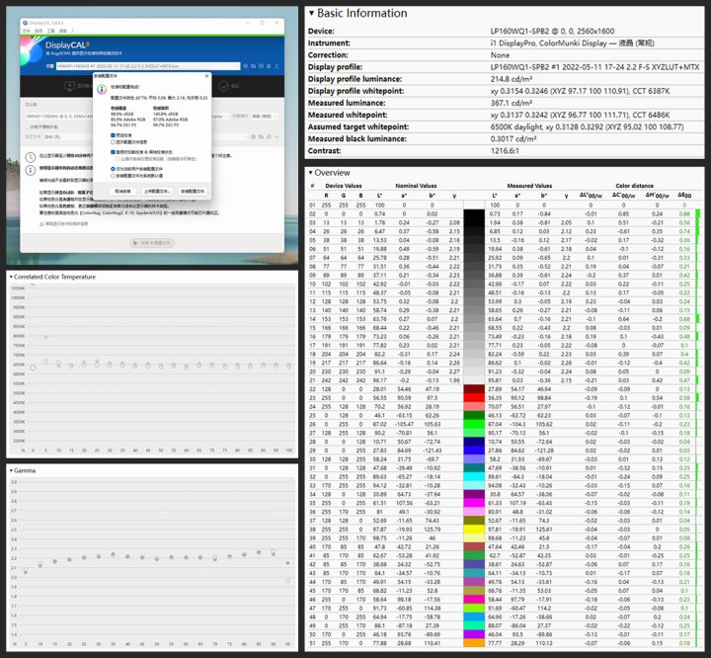Click the Measured whitepoint label
This screenshot has height=658, width=711.
[348, 115]
